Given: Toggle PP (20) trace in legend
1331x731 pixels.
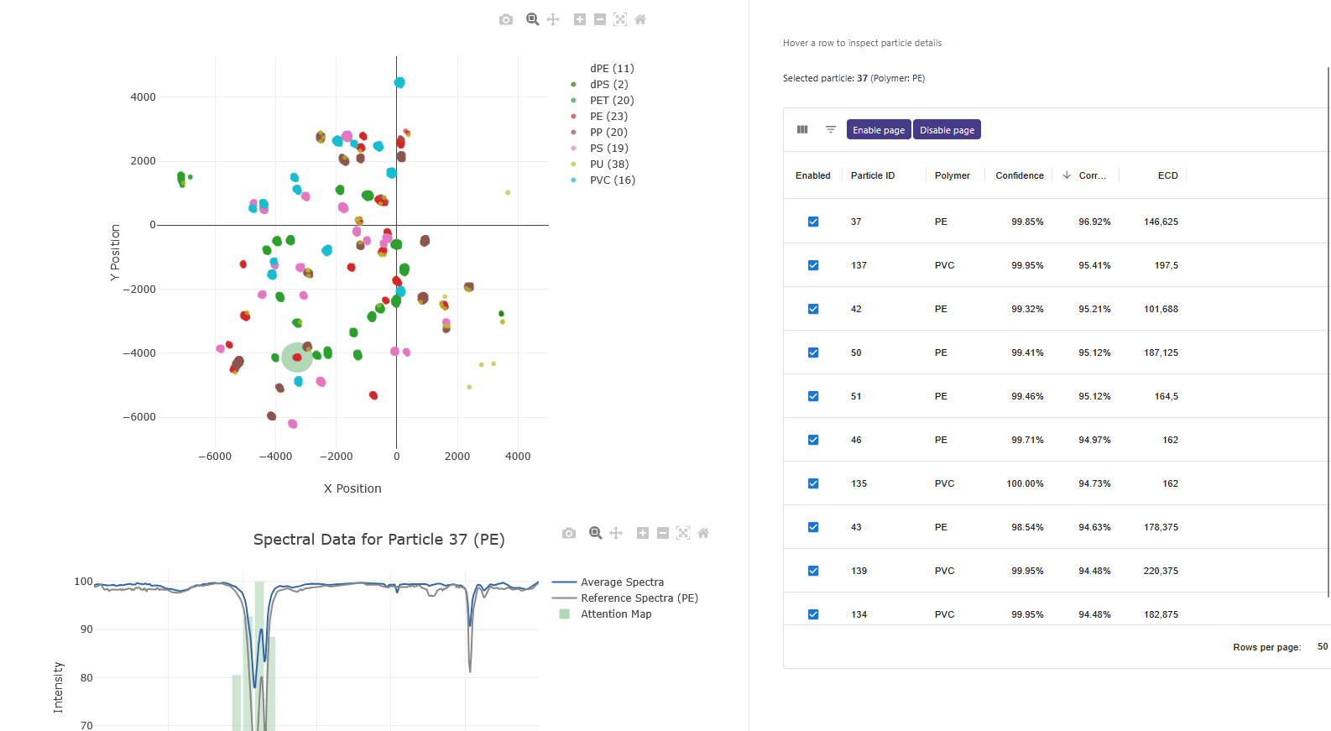Looking at the screenshot, I should coord(608,133).
